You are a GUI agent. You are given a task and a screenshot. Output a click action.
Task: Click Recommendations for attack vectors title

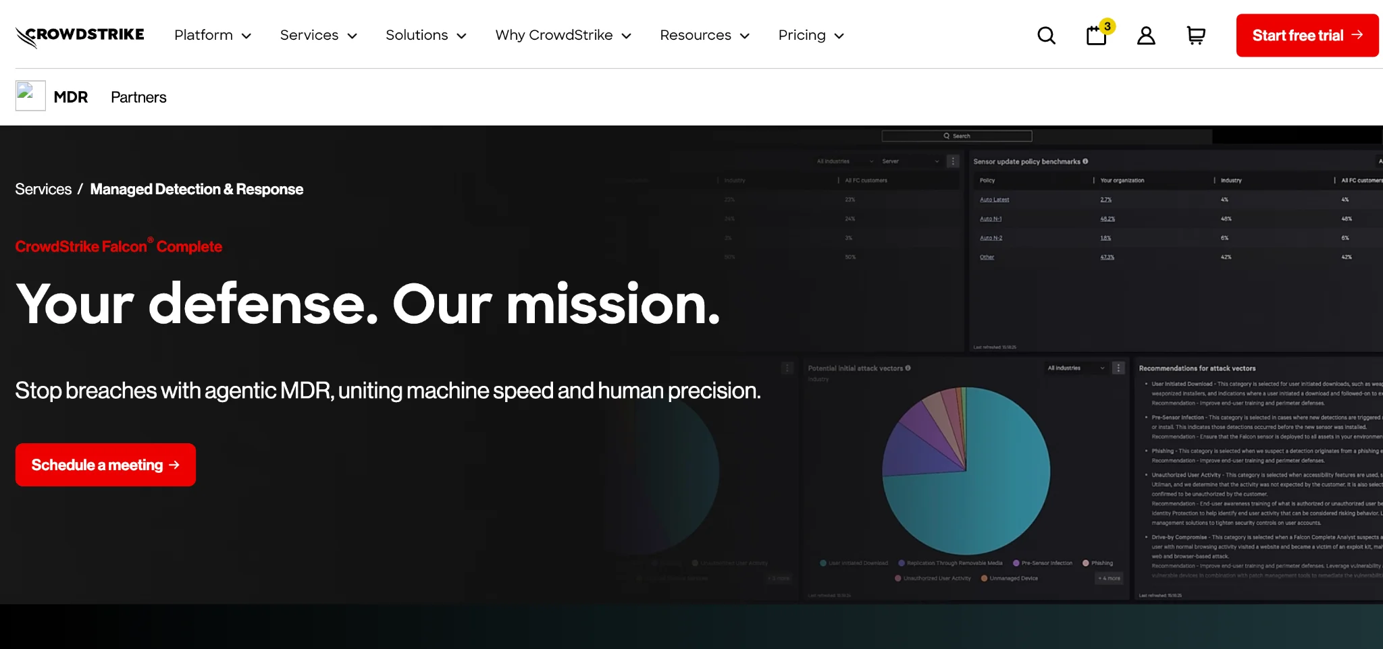click(x=1197, y=368)
